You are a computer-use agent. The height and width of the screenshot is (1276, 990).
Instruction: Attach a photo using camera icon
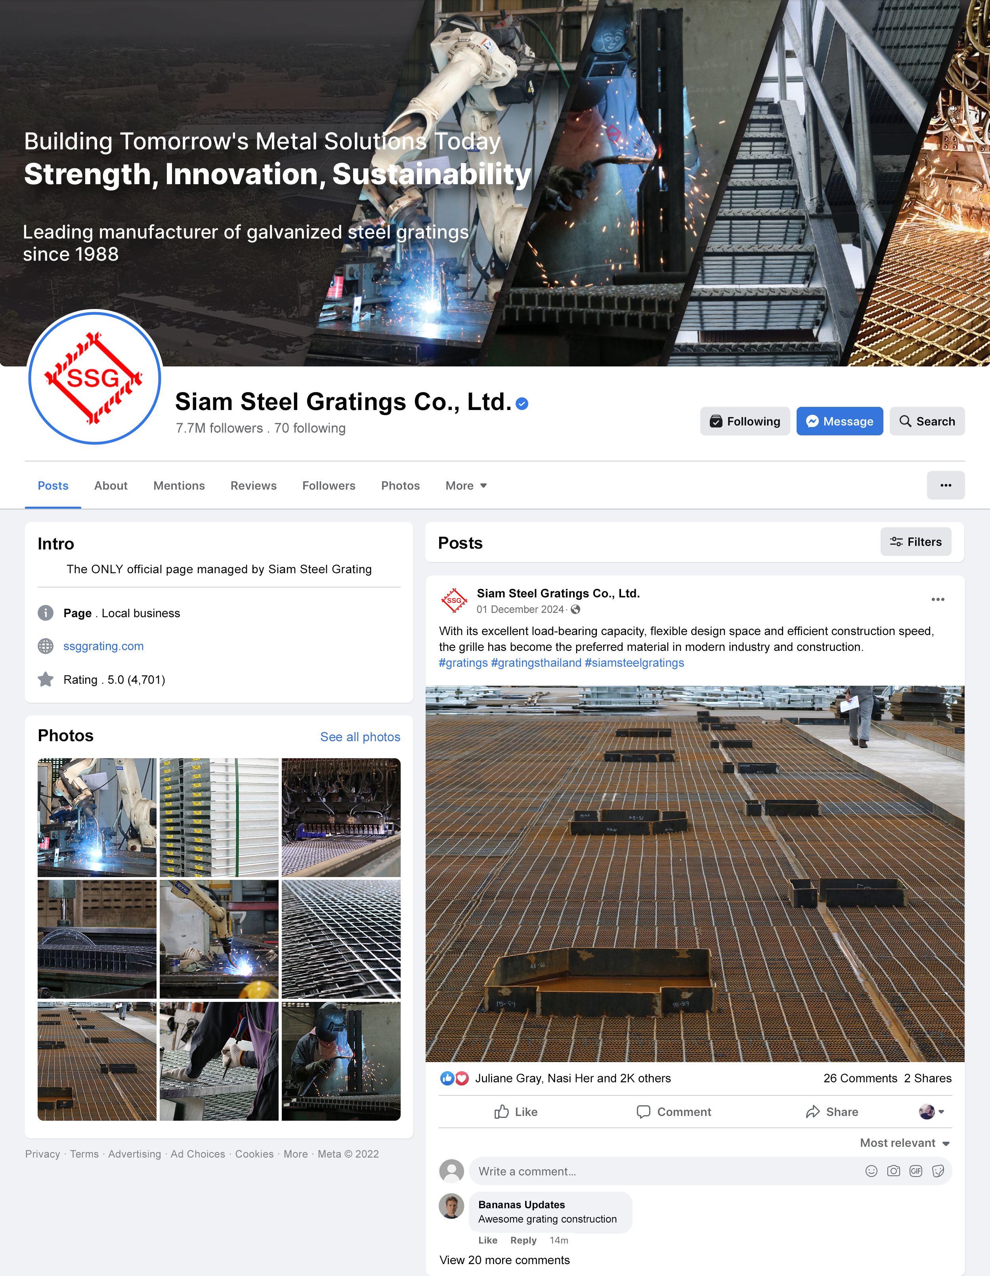[x=894, y=1171]
